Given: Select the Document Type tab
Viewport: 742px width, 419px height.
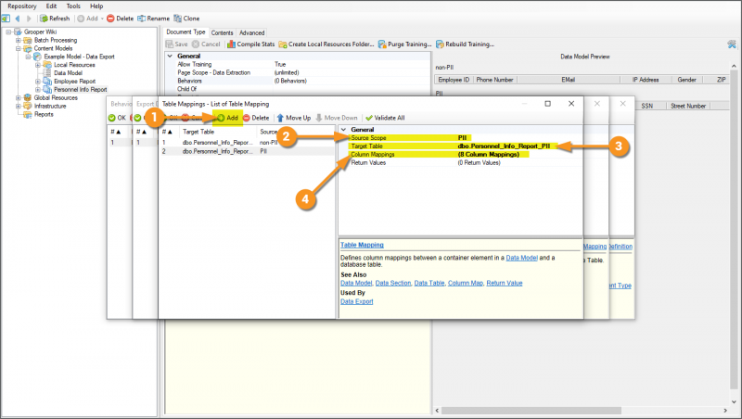Looking at the screenshot, I should [185, 32].
